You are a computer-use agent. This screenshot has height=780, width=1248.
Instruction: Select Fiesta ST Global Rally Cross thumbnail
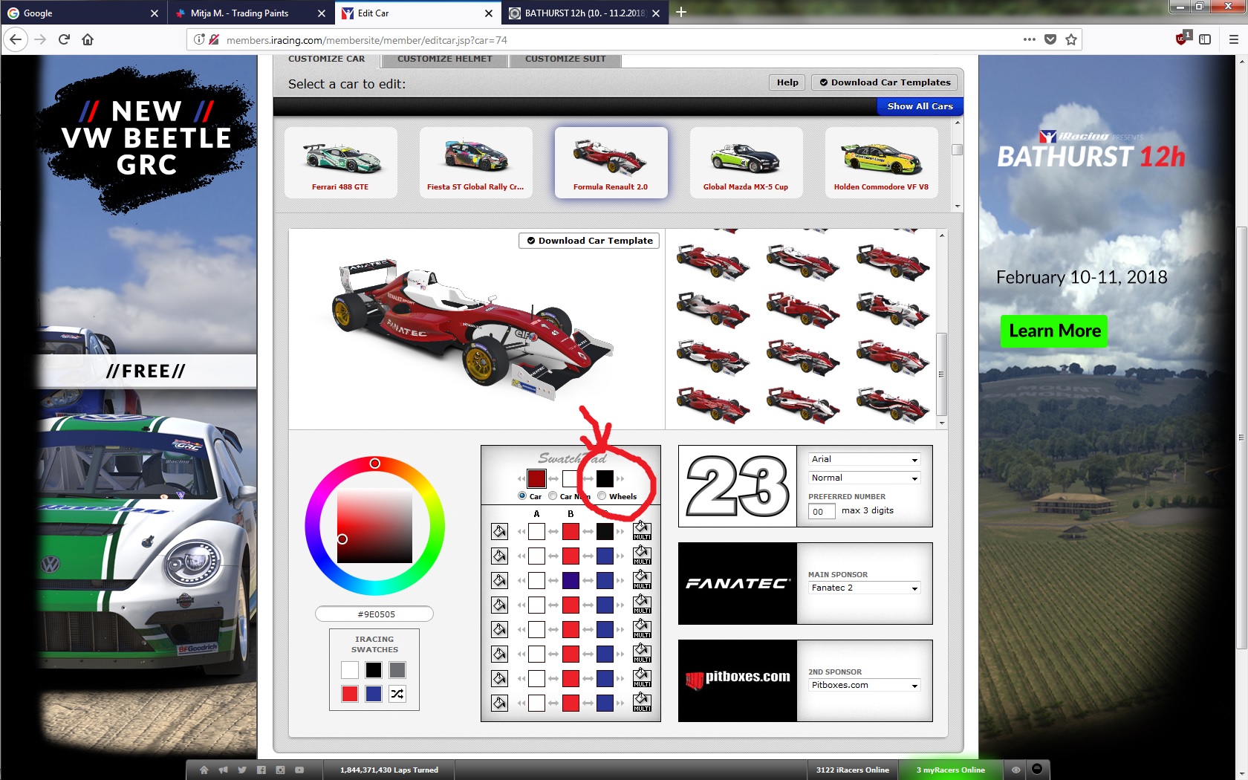tap(475, 163)
